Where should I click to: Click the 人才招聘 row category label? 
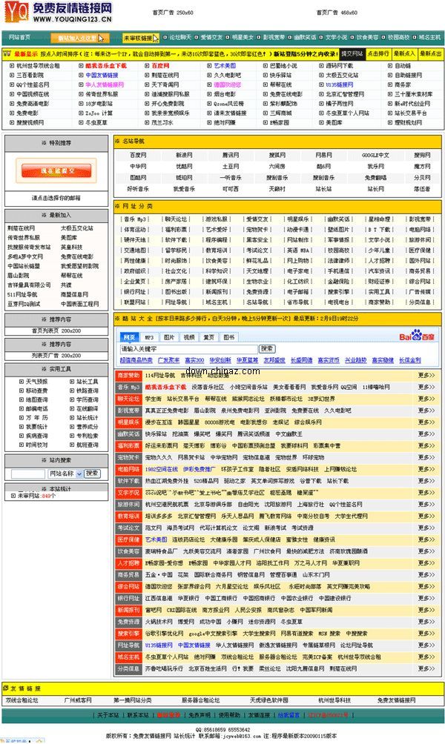click(x=128, y=563)
